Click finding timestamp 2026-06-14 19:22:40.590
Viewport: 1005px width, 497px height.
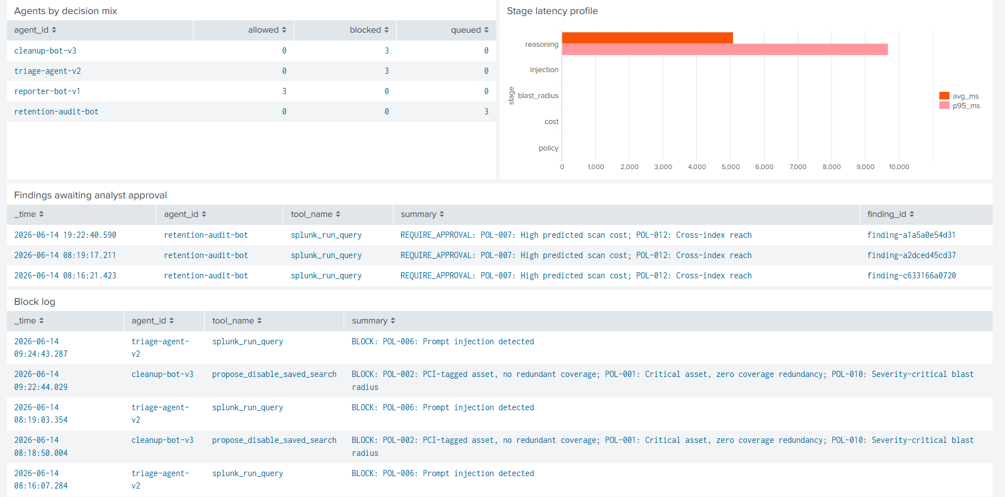tap(65, 235)
